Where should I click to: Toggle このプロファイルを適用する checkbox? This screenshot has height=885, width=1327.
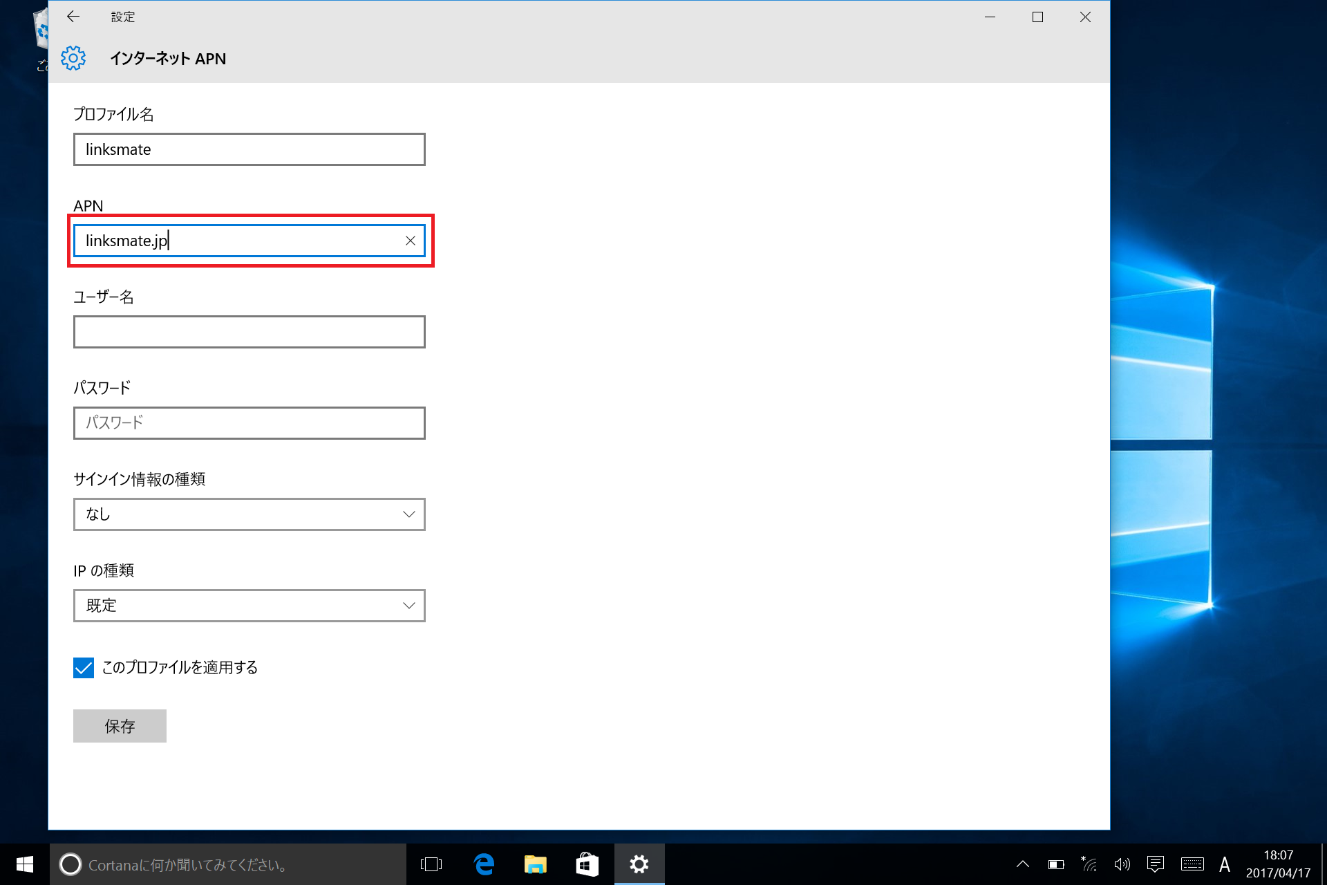point(84,668)
